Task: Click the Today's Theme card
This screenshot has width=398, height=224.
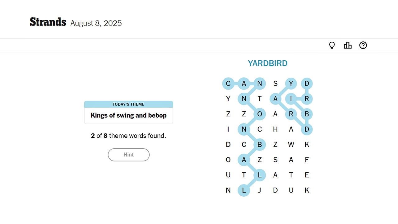Action: point(128,112)
